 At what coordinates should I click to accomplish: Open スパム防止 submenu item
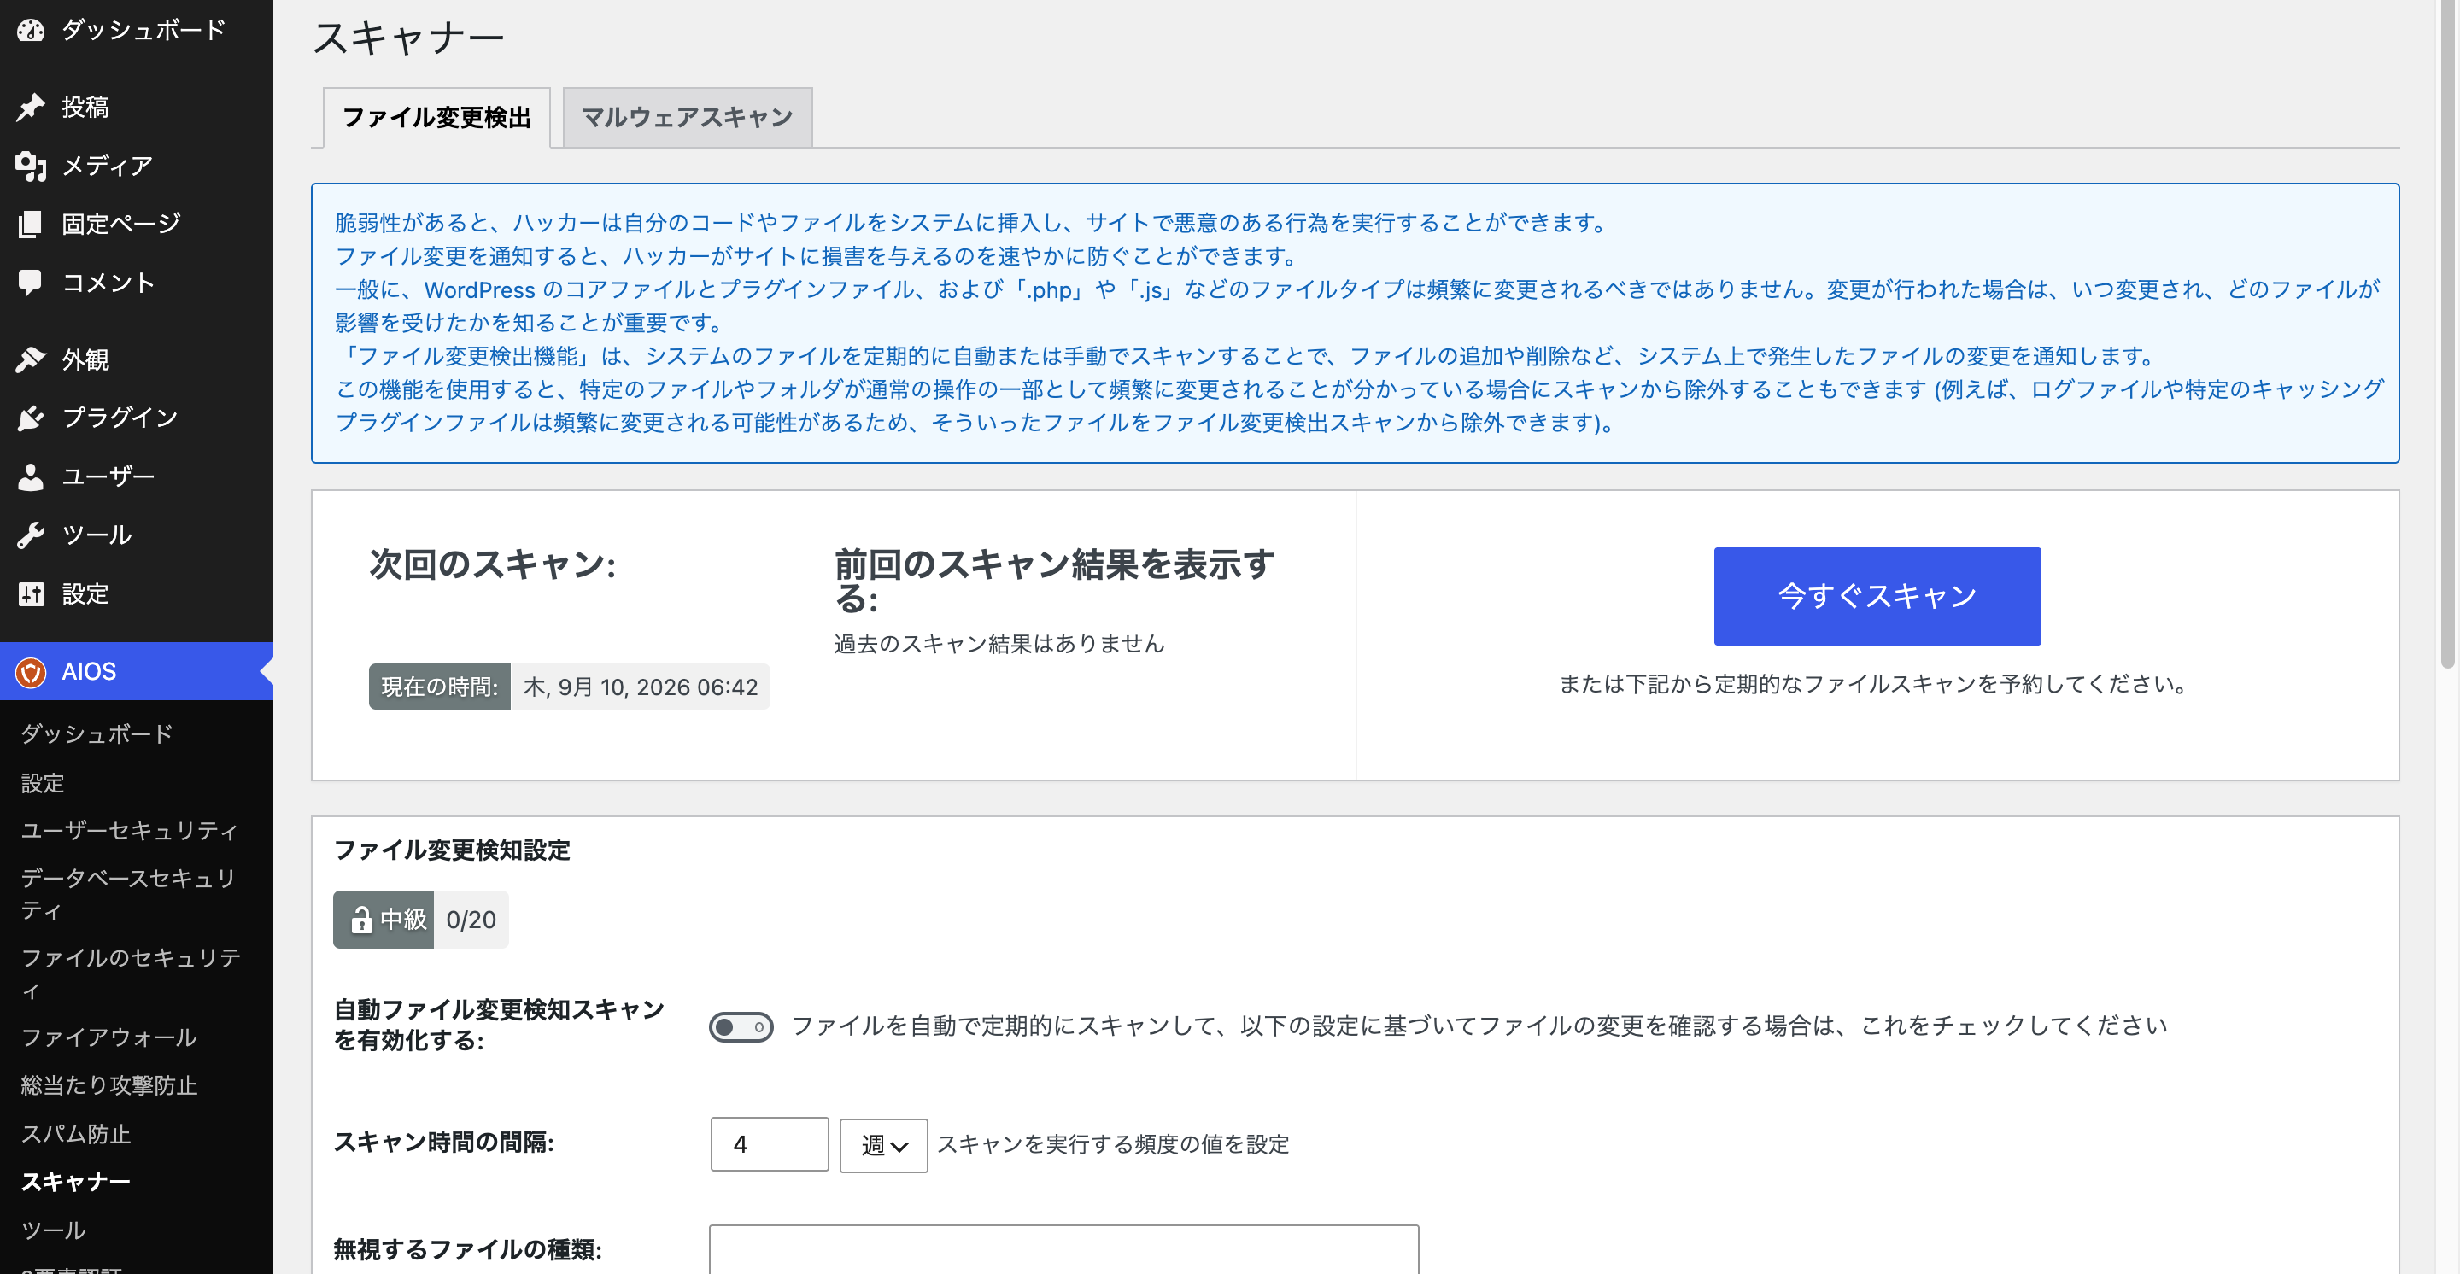[76, 1134]
